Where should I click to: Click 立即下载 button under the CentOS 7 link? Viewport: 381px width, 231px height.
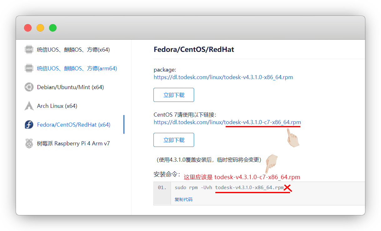pyautogui.click(x=174, y=140)
